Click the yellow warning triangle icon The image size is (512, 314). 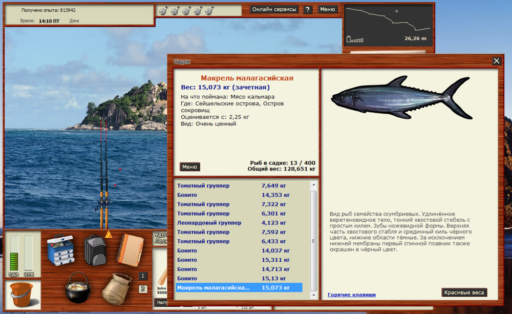tap(108, 235)
